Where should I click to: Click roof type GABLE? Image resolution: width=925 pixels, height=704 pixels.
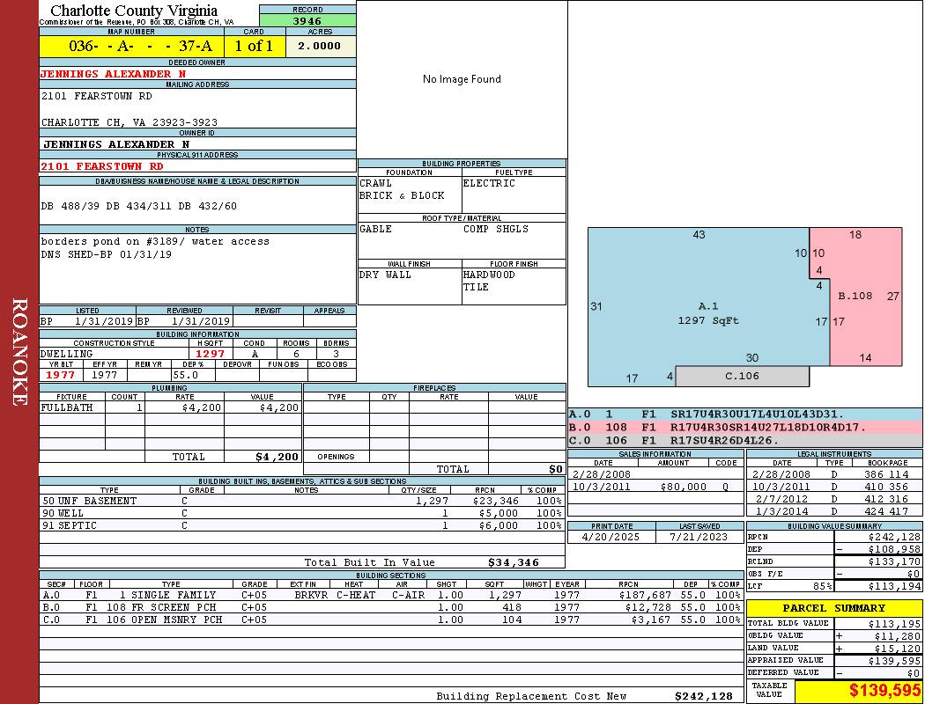[375, 229]
